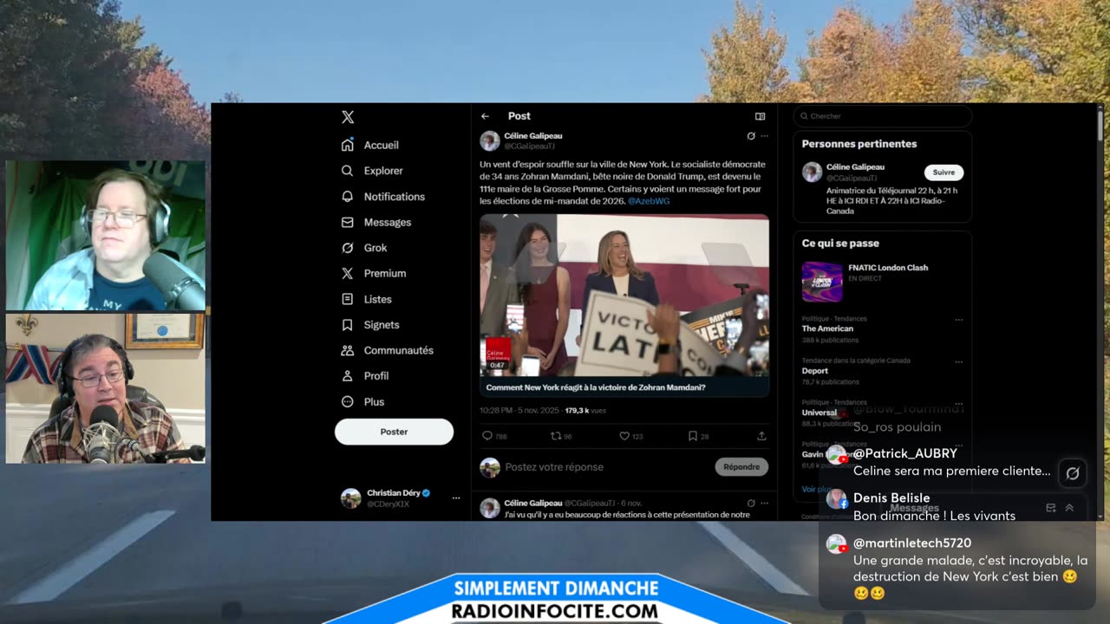Open the Notifications page
Image resolution: width=1110 pixels, height=624 pixels.
pos(383,197)
